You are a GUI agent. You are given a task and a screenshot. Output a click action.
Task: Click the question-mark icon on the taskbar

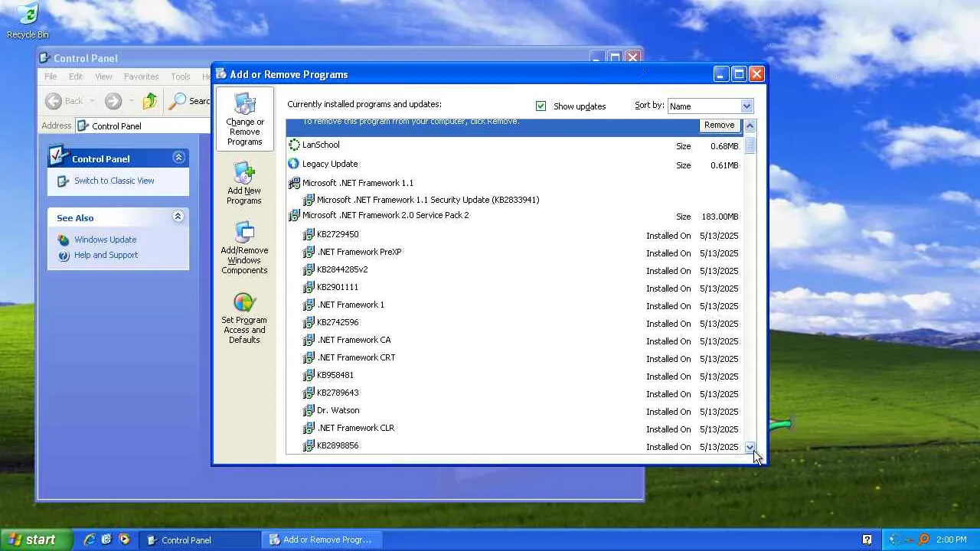[867, 540]
